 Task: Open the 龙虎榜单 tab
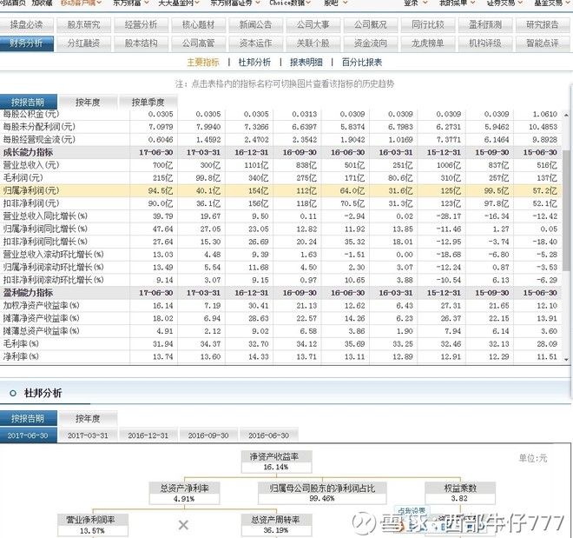[428, 43]
